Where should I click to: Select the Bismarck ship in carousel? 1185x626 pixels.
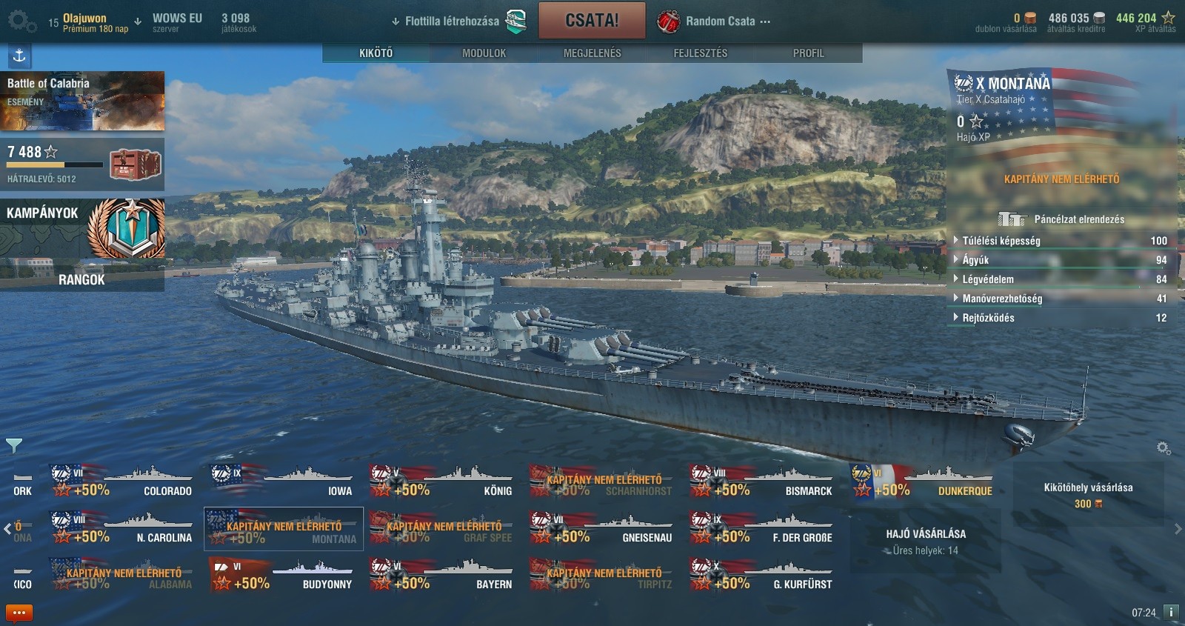(762, 481)
